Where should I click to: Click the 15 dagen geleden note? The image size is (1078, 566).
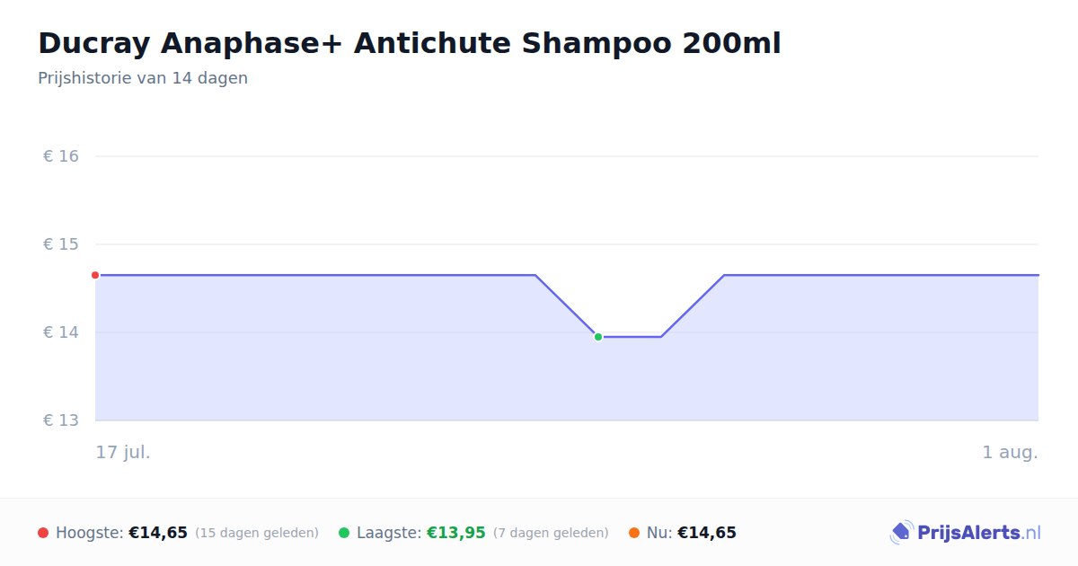coord(257,533)
